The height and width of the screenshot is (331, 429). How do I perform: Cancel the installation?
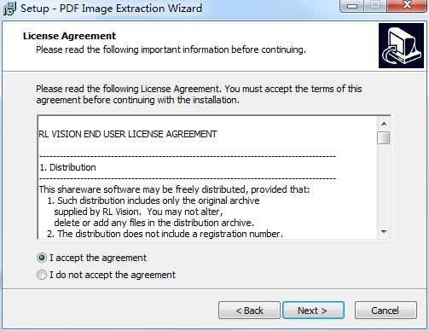click(x=386, y=311)
